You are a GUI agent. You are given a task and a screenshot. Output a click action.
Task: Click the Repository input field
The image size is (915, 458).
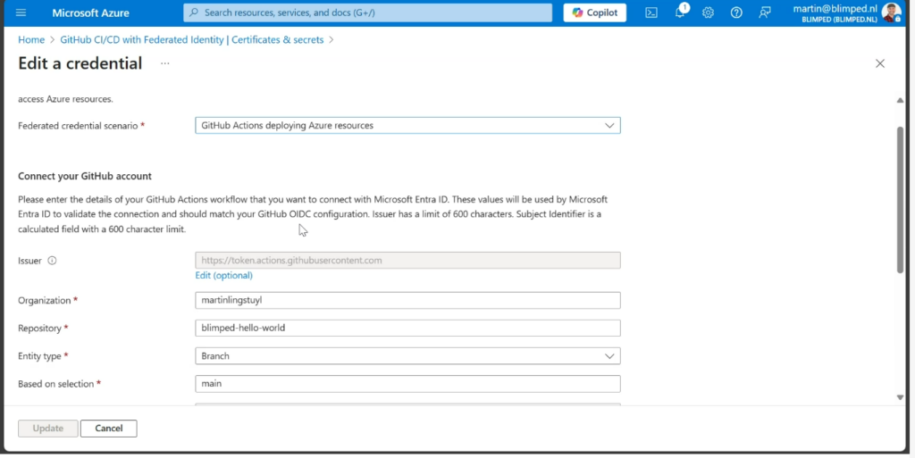[407, 328]
